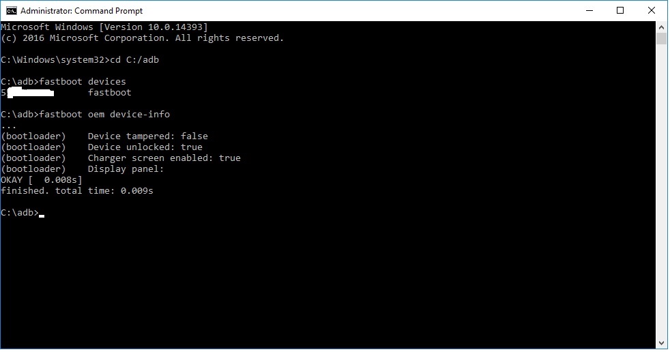Click the 'cd C:/adb' command text
Screen dimensions: 670x352
point(134,60)
